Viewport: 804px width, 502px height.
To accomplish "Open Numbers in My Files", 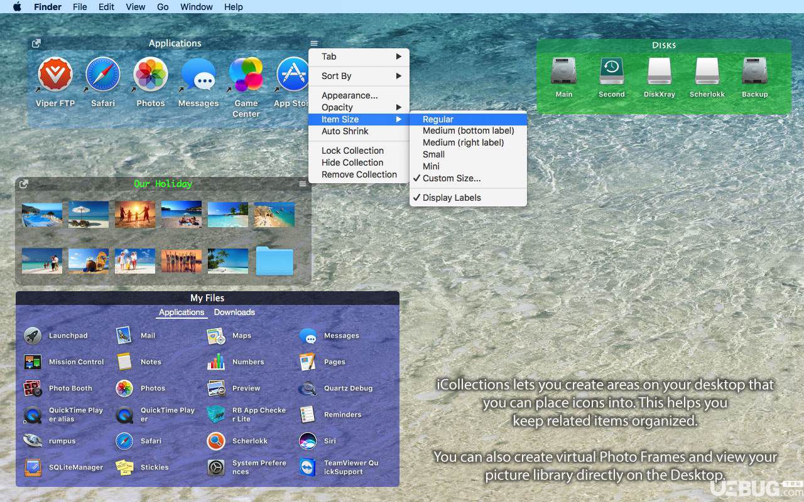I will pyautogui.click(x=216, y=362).
